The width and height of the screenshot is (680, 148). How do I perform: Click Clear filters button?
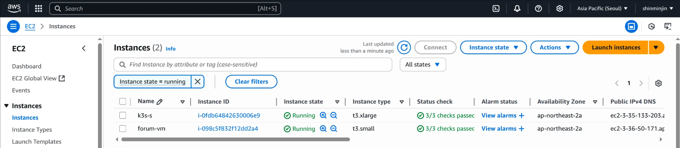point(251,82)
